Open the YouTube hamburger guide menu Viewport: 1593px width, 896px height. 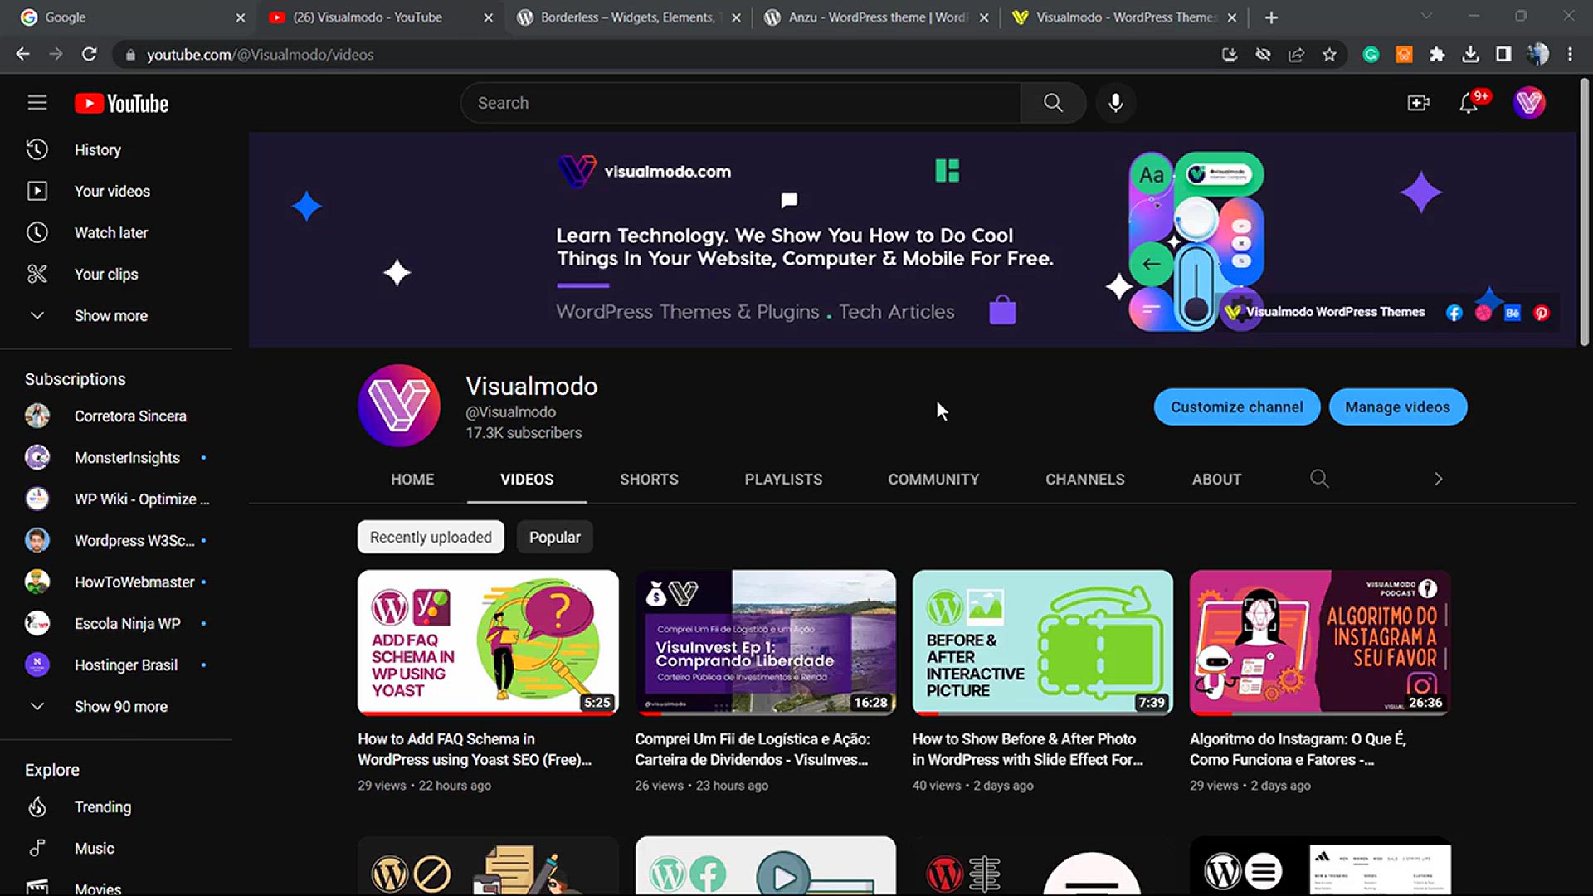click(x=37, y=103)
